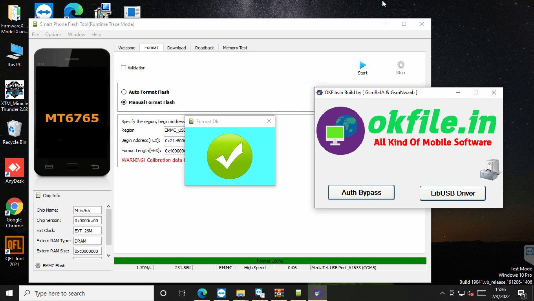
Task: Switch to the Download tab
Action: coord(177,48)
